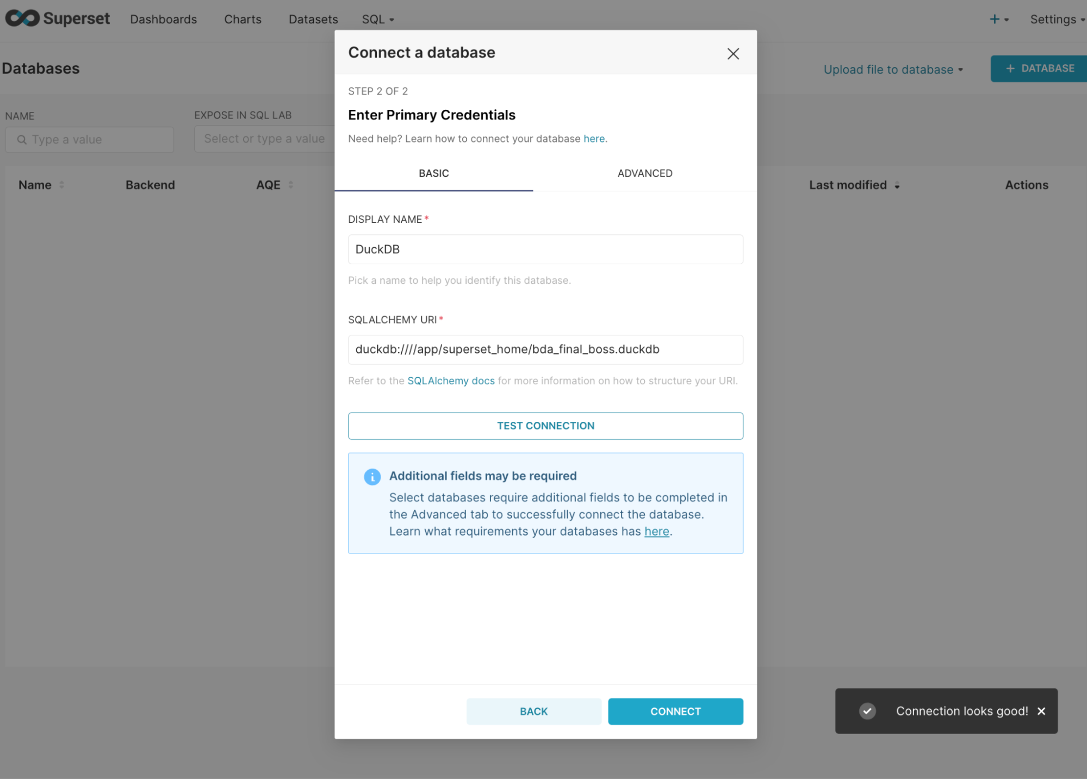Sort by the AQE column arrows

tap(290, 185)
